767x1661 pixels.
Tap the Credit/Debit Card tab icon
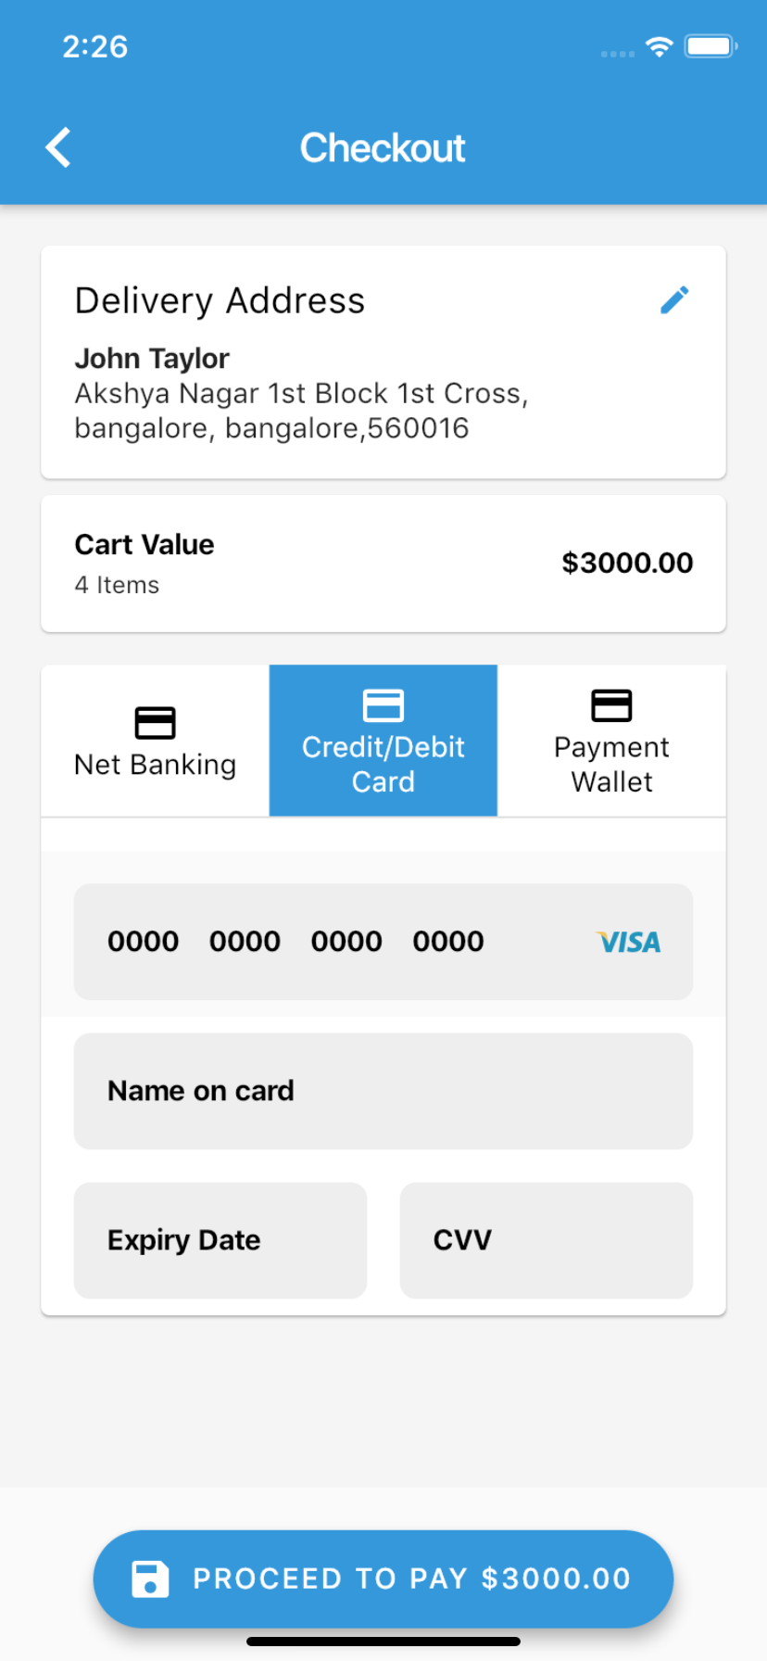coord(383,705)
